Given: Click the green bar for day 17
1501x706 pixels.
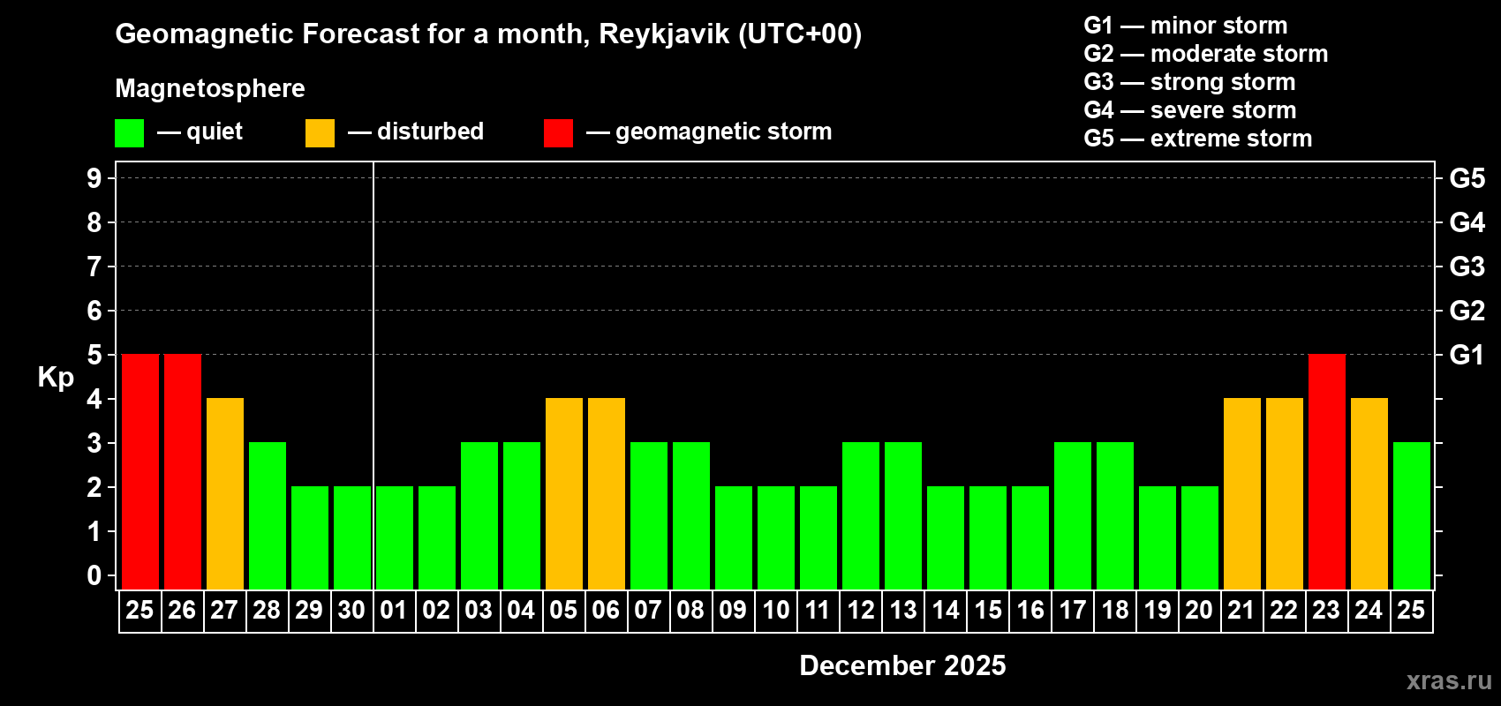Looking at the screenshot, I should [x=1073, y=515].
